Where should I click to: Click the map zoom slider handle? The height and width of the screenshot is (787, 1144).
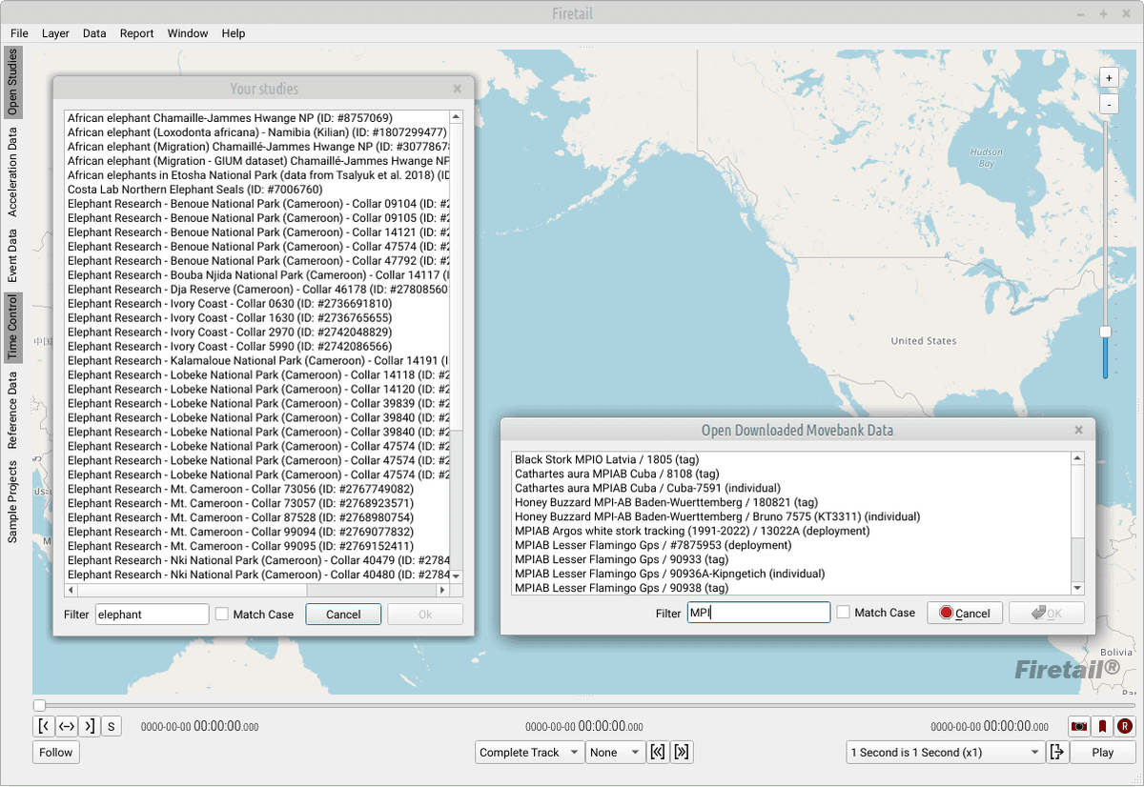1105,332
